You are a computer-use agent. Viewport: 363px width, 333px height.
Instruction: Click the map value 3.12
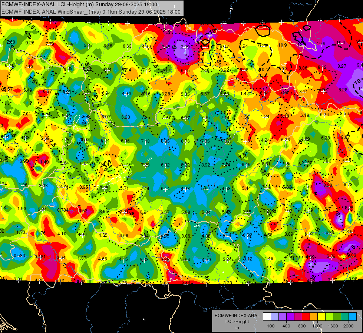248,259
